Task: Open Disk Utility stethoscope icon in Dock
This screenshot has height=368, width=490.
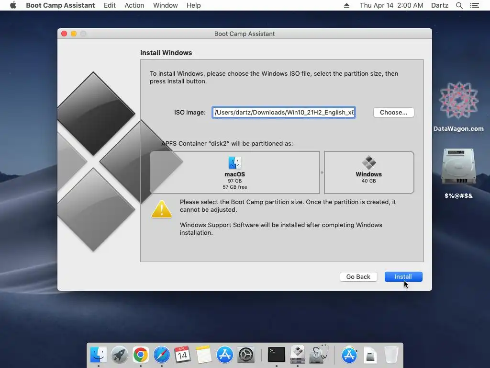Action: pyautogui.click(x=319, y=355)
